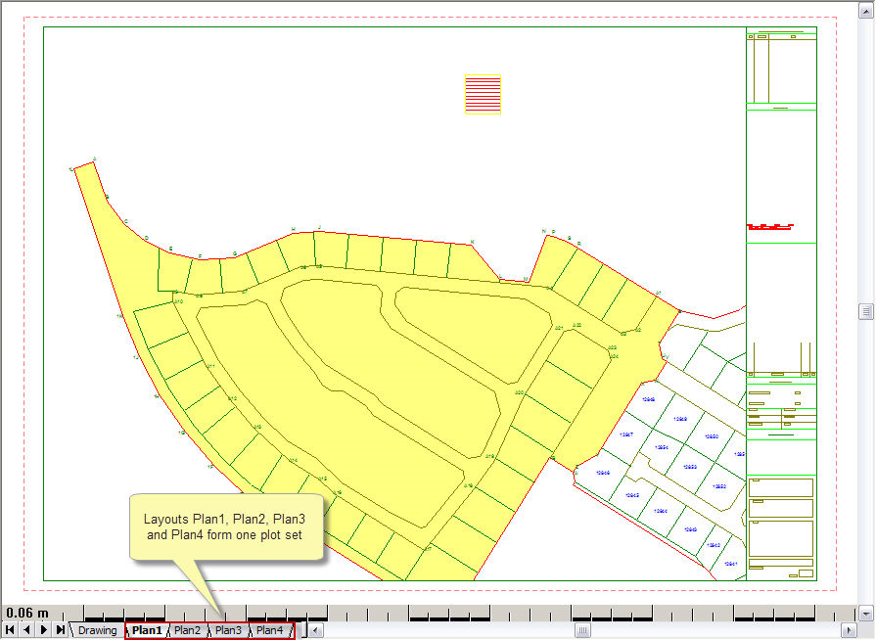Jump to the first layout tab arrow
876x640 pixels.
point(10,630)
